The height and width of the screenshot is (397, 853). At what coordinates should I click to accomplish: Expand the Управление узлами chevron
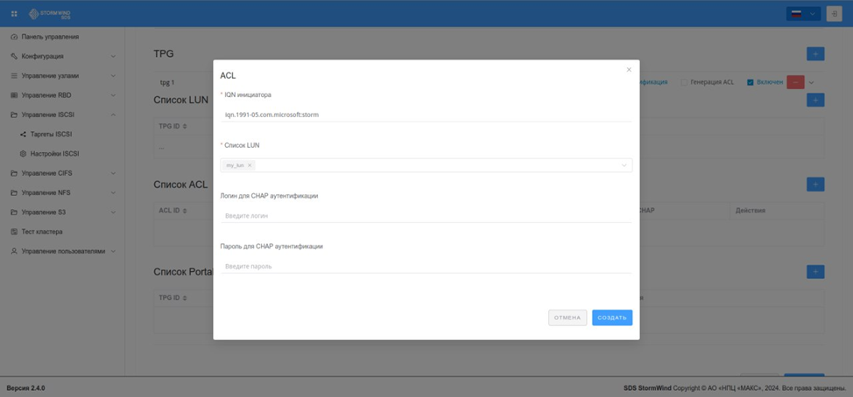click(113, 76)
